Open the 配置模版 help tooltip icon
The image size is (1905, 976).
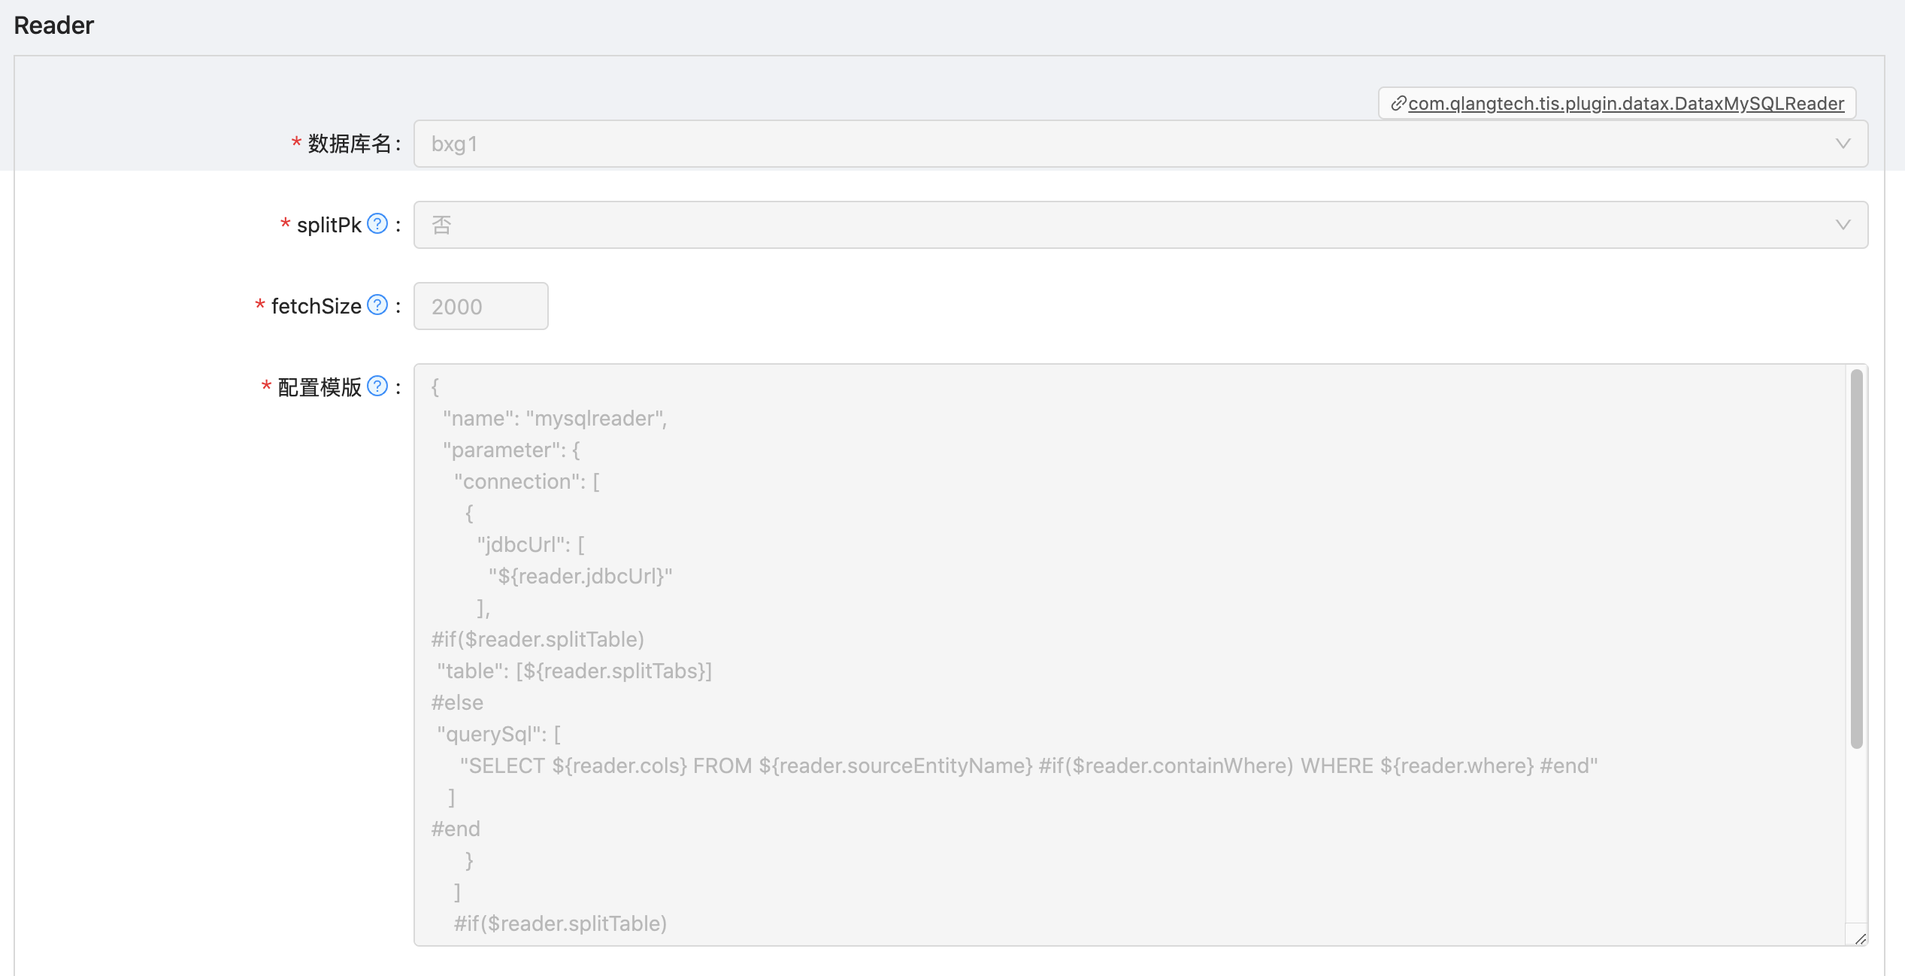(x=377, y=386)
